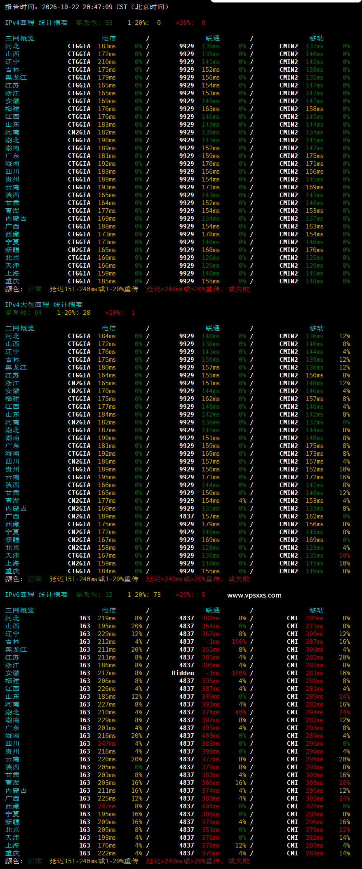
Task: Click 三网概览 label above IPv6 table
Action: pos(20,610)
